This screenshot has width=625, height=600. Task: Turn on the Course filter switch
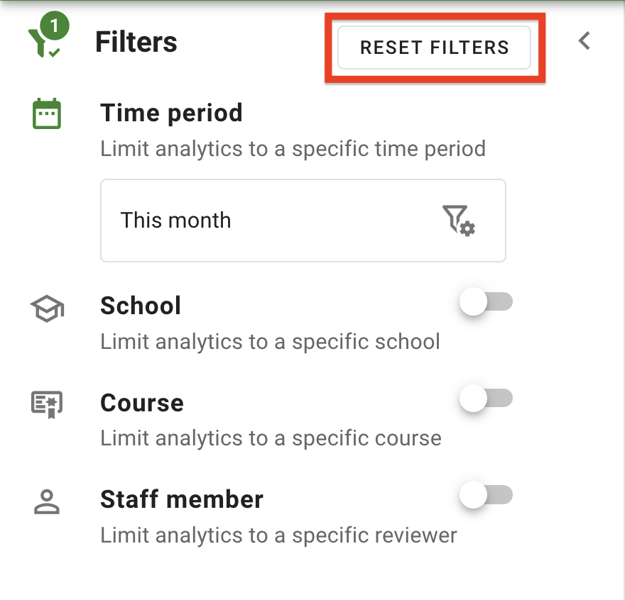coord(486,398)
